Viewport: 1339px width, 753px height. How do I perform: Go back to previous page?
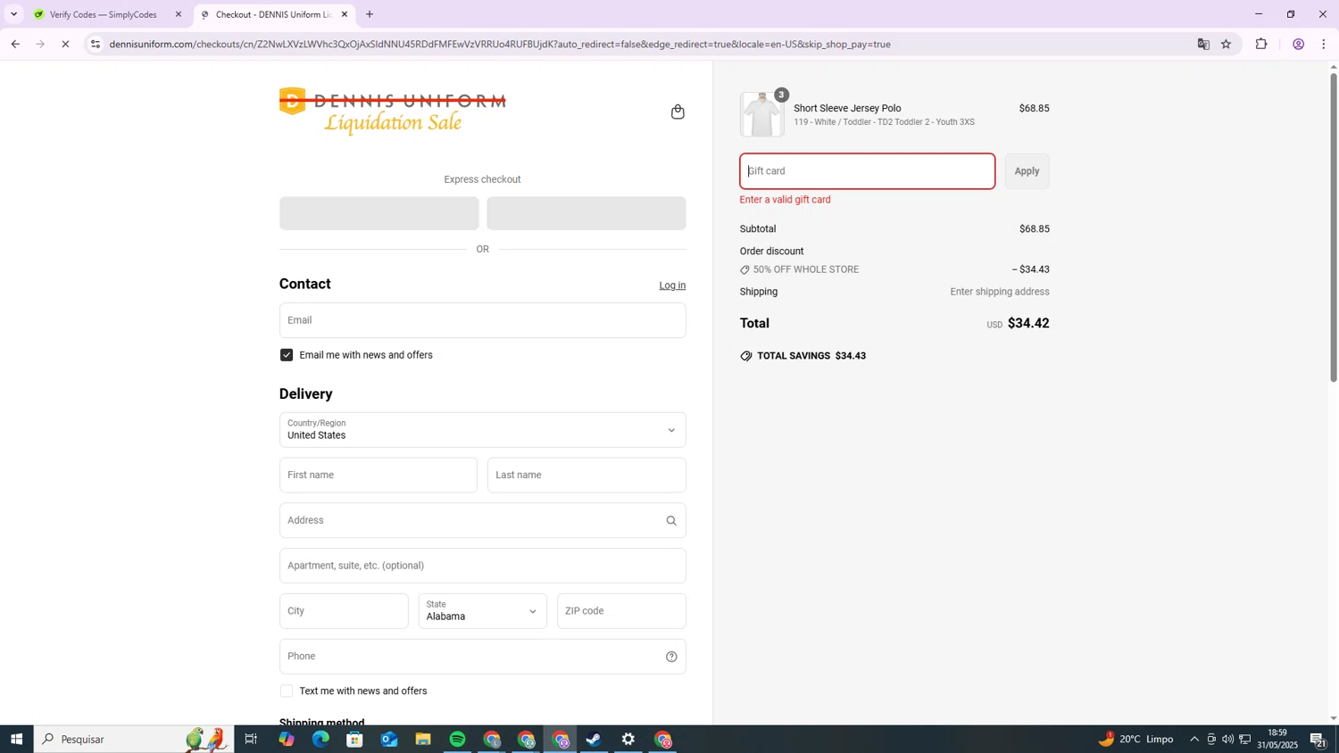point(15,44)
